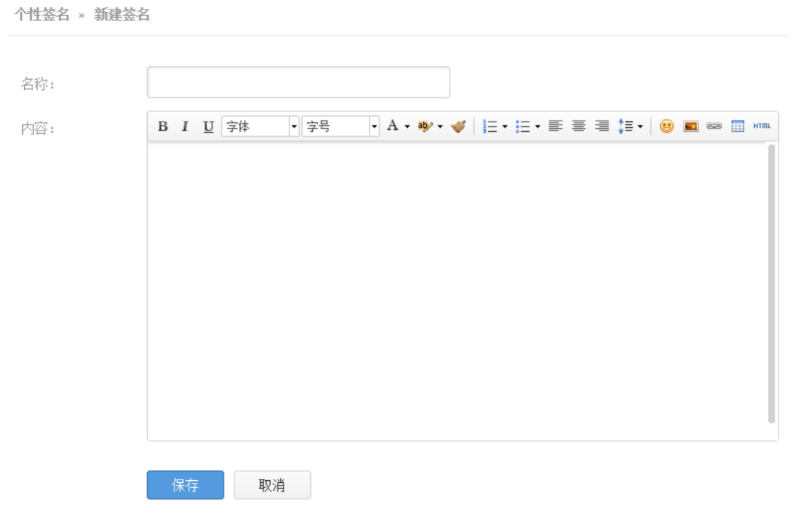The height and width of the screenshot is (507, 809).
Task: Insert a hyperlink with the chain icon
Action: 714,126
